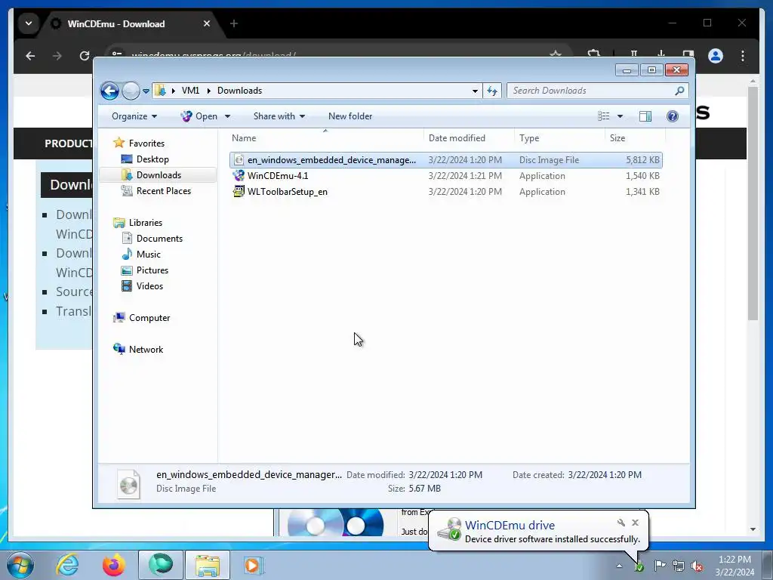773x580 pixels.
Task: Open the Pictures library
Action: point(152,270)
